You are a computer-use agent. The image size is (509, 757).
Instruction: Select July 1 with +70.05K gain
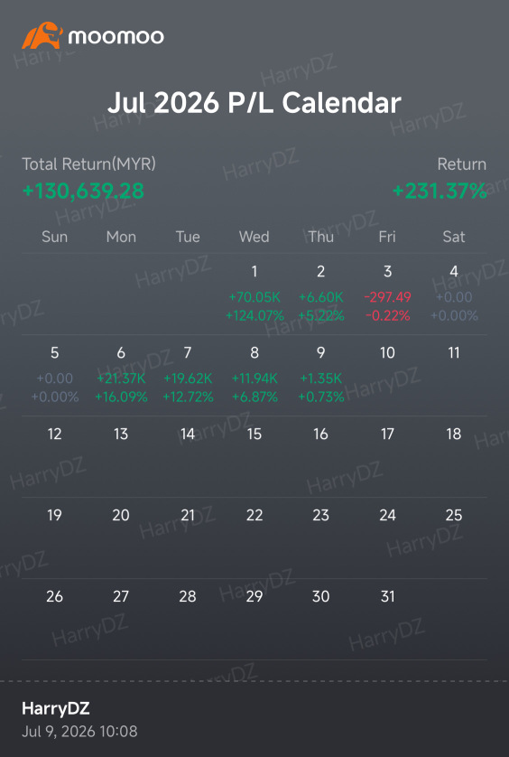click(255, 294)
